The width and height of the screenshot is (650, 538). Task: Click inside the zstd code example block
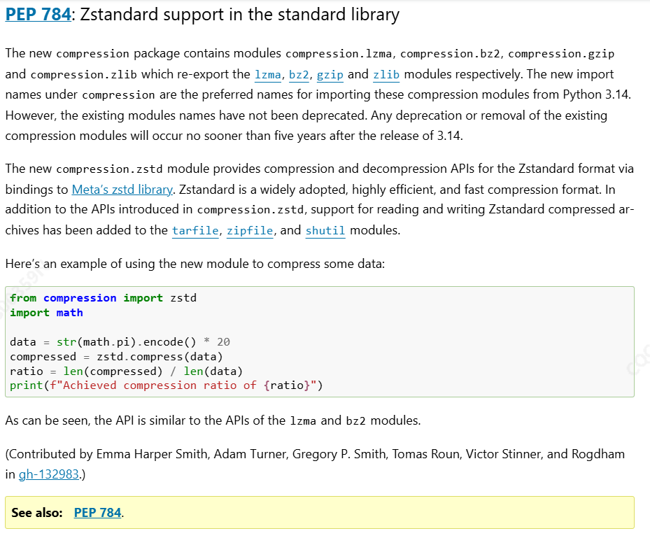tap(320, 342)
